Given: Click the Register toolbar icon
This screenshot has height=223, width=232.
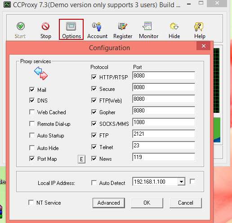Looking at the screenshot, I should tap(123, 30).
